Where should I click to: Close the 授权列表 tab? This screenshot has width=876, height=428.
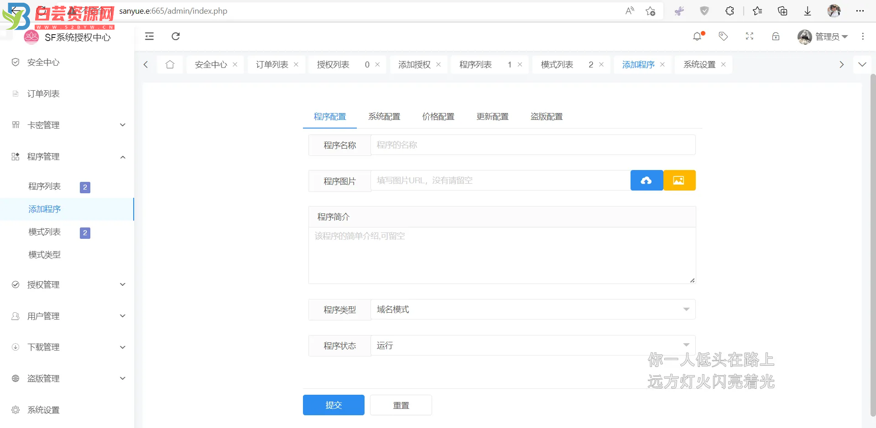(378, 65)
